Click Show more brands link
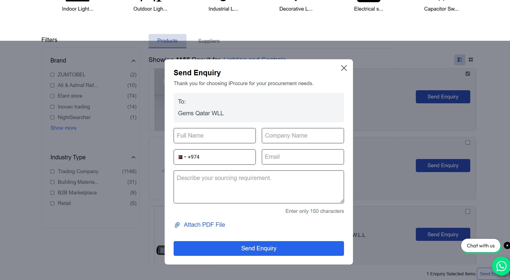The width and height of the screenshot is (510, 280). tap(63, 128)
